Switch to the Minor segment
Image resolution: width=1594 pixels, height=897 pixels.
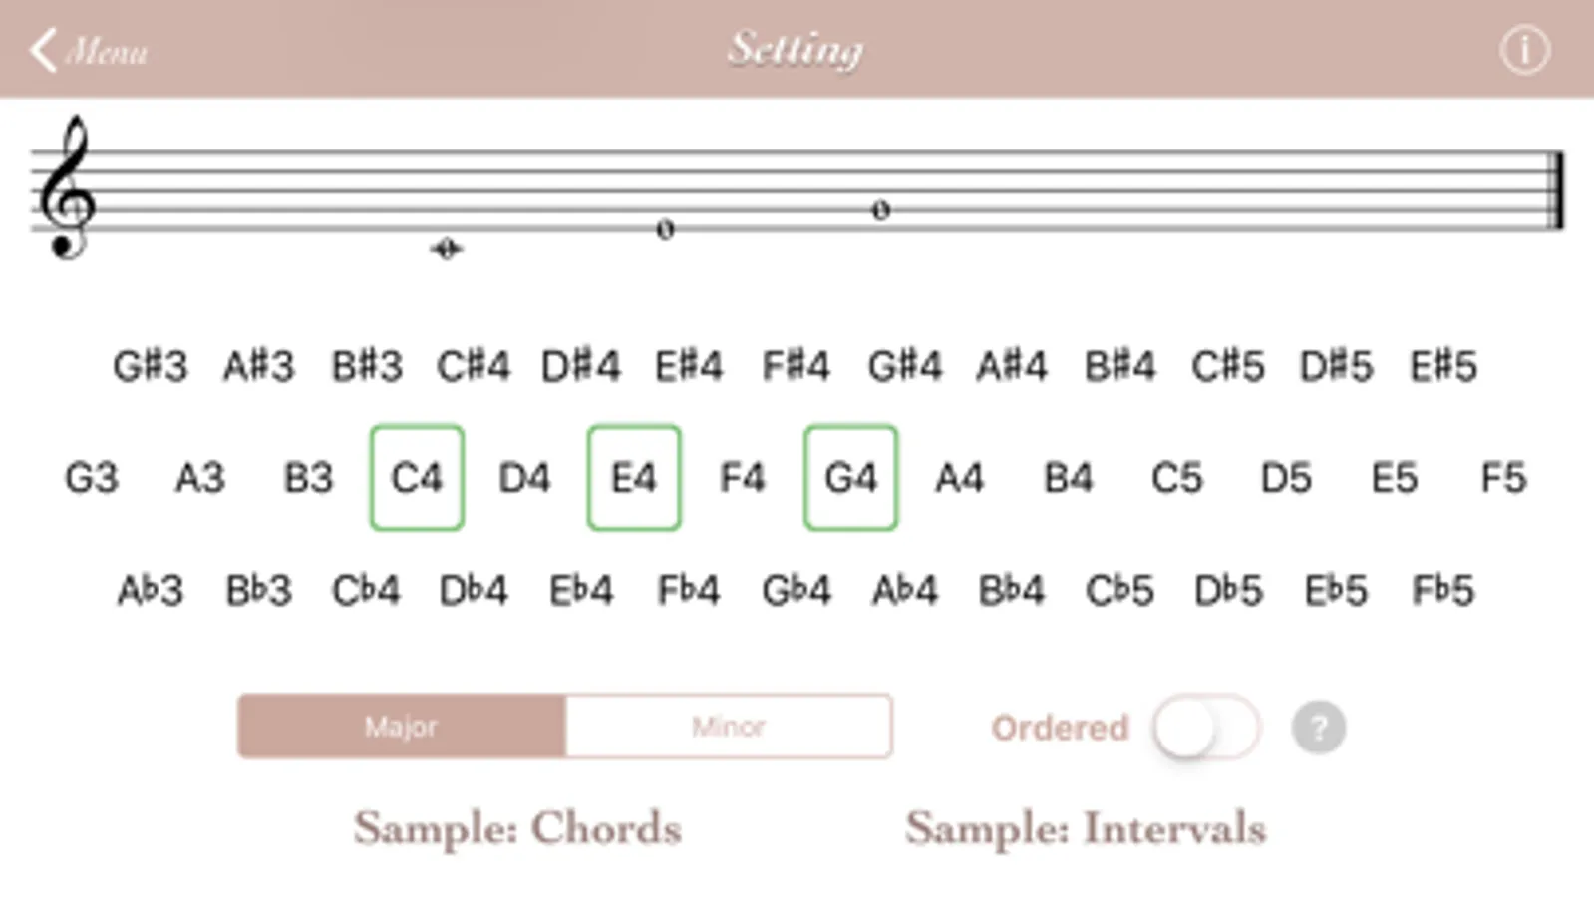(728, 727)
